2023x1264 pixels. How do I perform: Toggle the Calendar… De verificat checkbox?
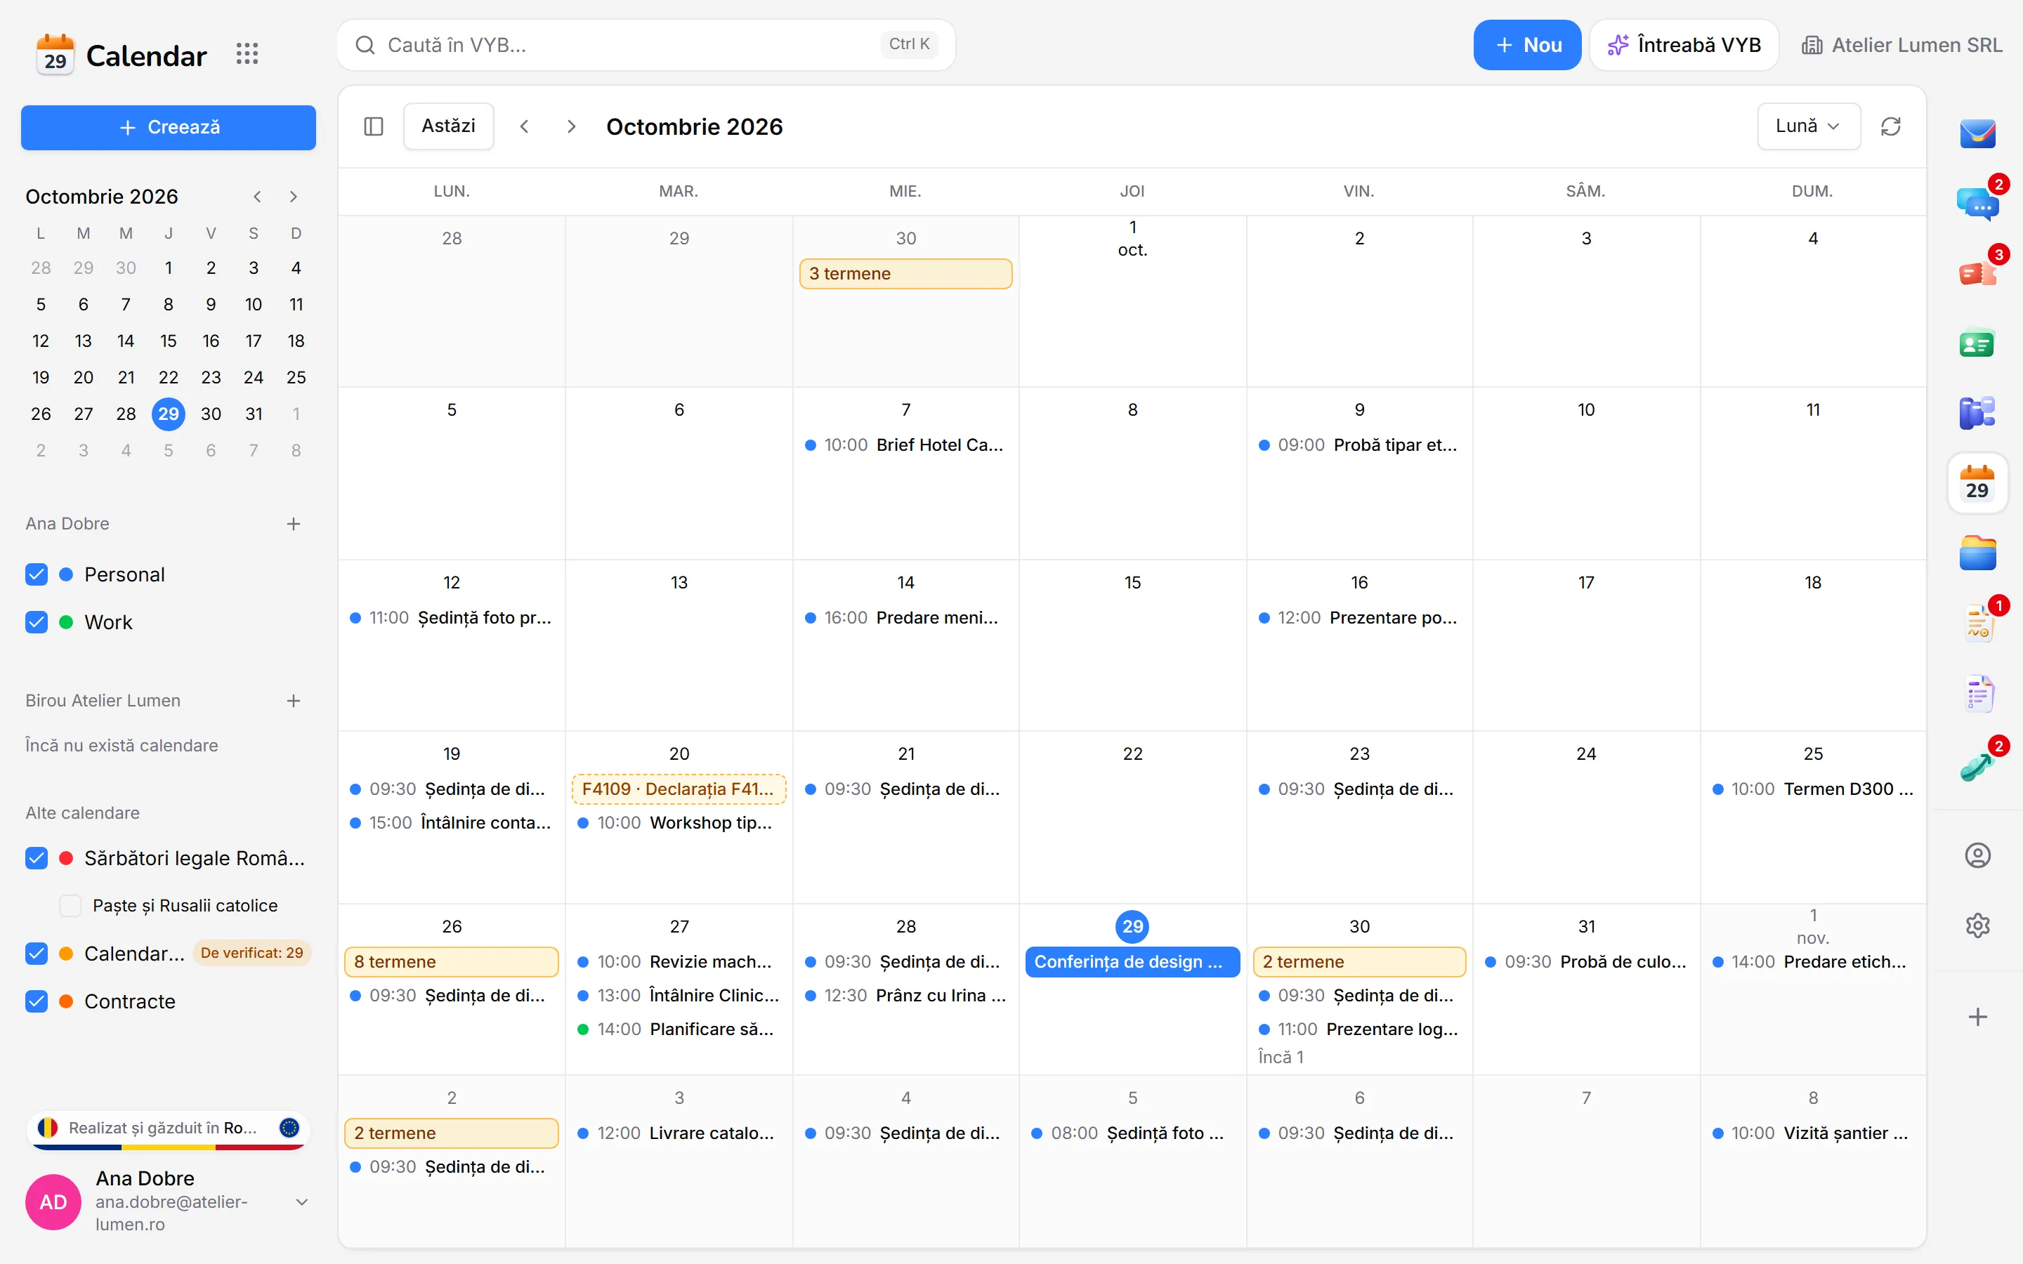coord(37,953)
